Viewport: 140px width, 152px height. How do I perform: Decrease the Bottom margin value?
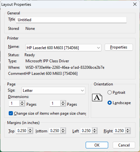click(x=63, y=132)
